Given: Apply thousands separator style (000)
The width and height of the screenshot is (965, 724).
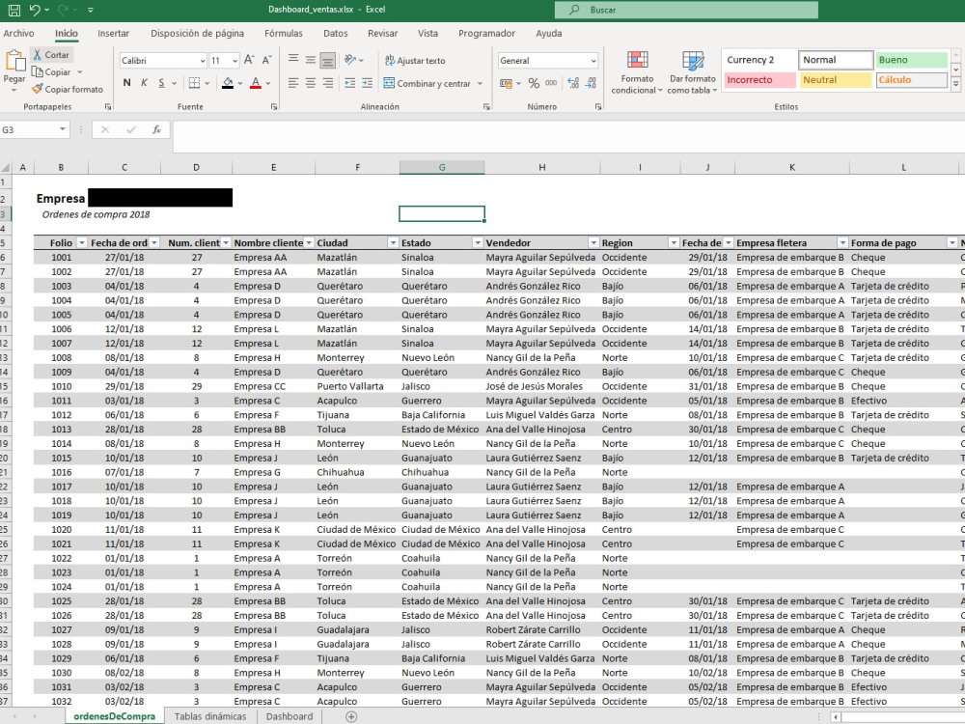Looking at the screenshot, I should [551, 83].
